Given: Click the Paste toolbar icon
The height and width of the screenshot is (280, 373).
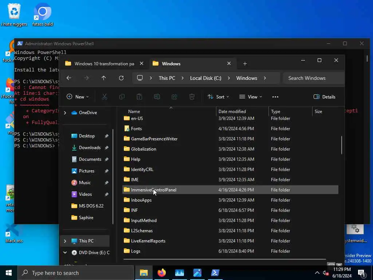Looking at the screenshot, I should point(140,97).
